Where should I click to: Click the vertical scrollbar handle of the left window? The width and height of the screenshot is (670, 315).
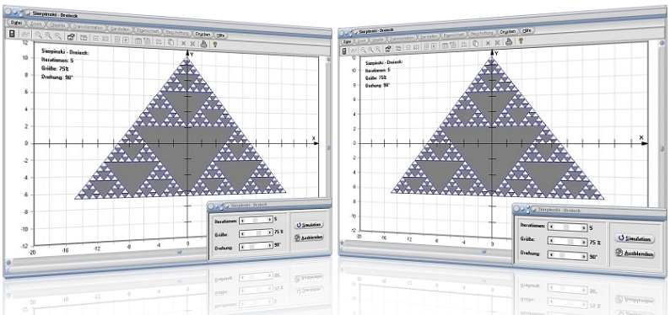[x=328, y=147]
